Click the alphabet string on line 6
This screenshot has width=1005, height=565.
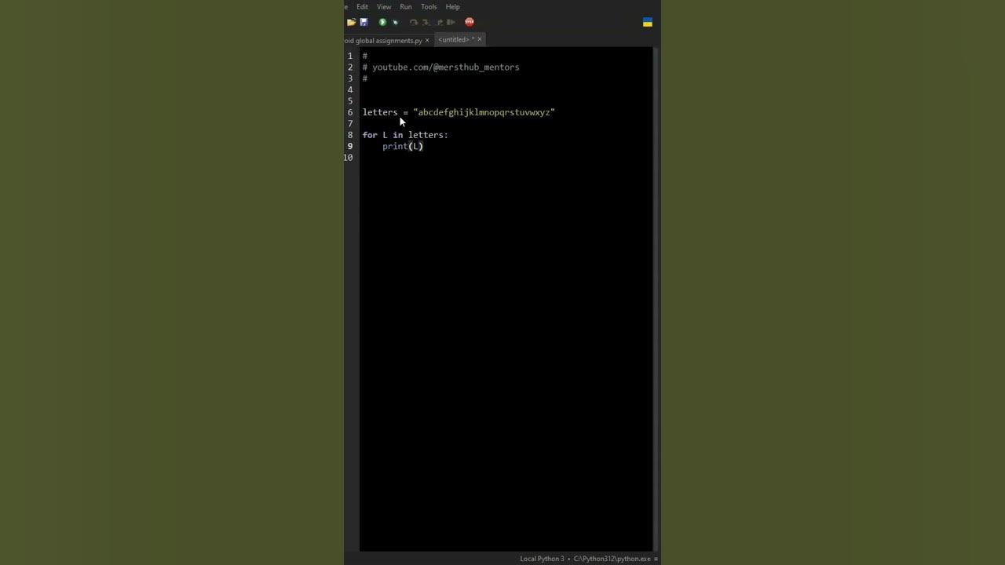[484, 112]
